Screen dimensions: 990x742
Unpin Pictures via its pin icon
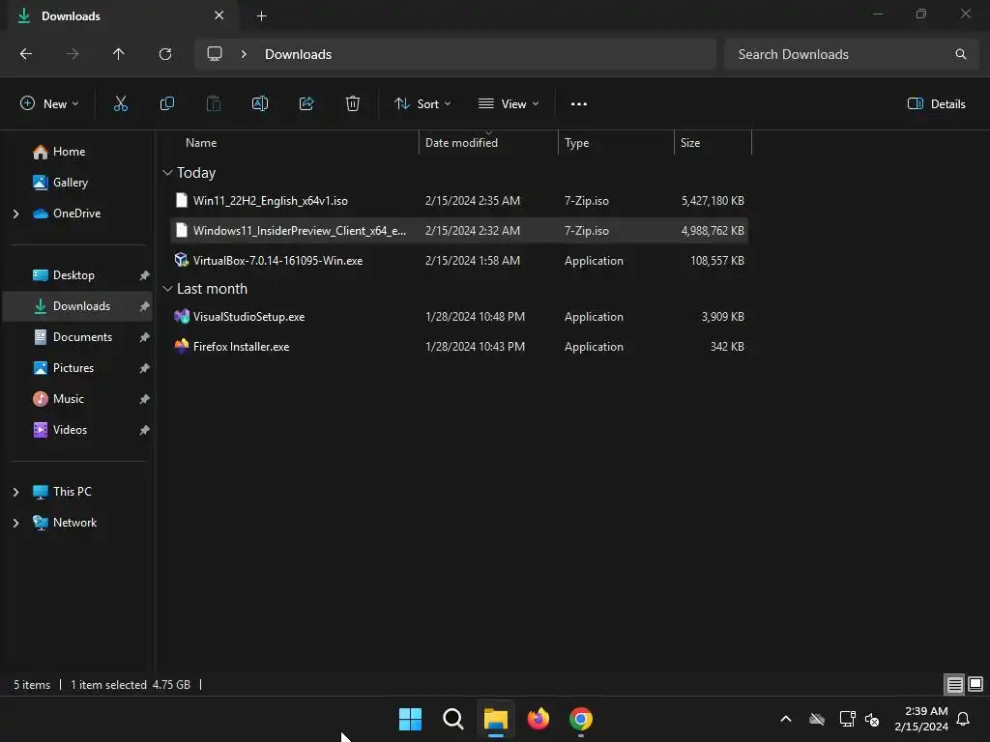tap(145, 368)
